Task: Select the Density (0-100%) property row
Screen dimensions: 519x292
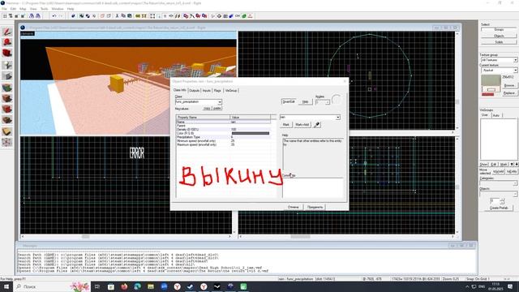Action: [x=224, y=130]
